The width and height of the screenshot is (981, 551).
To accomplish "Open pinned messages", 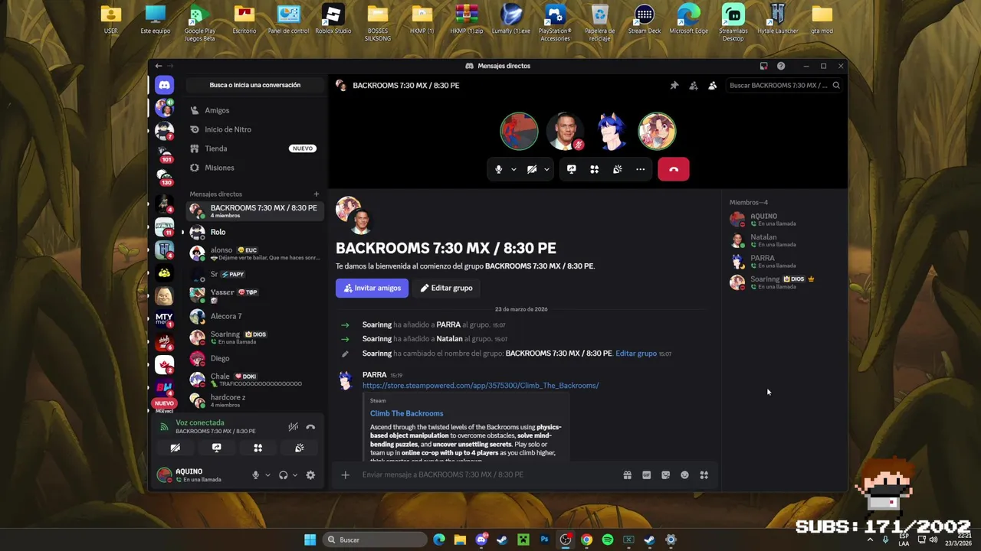I will (674, 86).
